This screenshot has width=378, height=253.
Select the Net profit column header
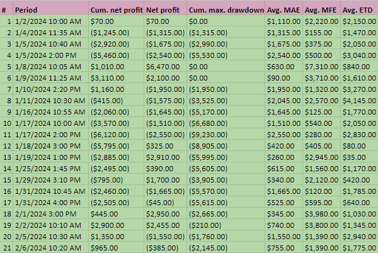164,9
